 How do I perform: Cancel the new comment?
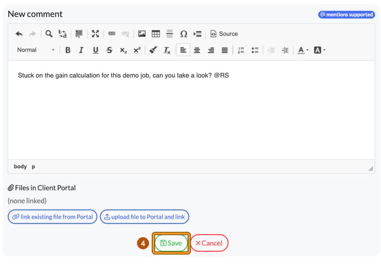point(209,243)
